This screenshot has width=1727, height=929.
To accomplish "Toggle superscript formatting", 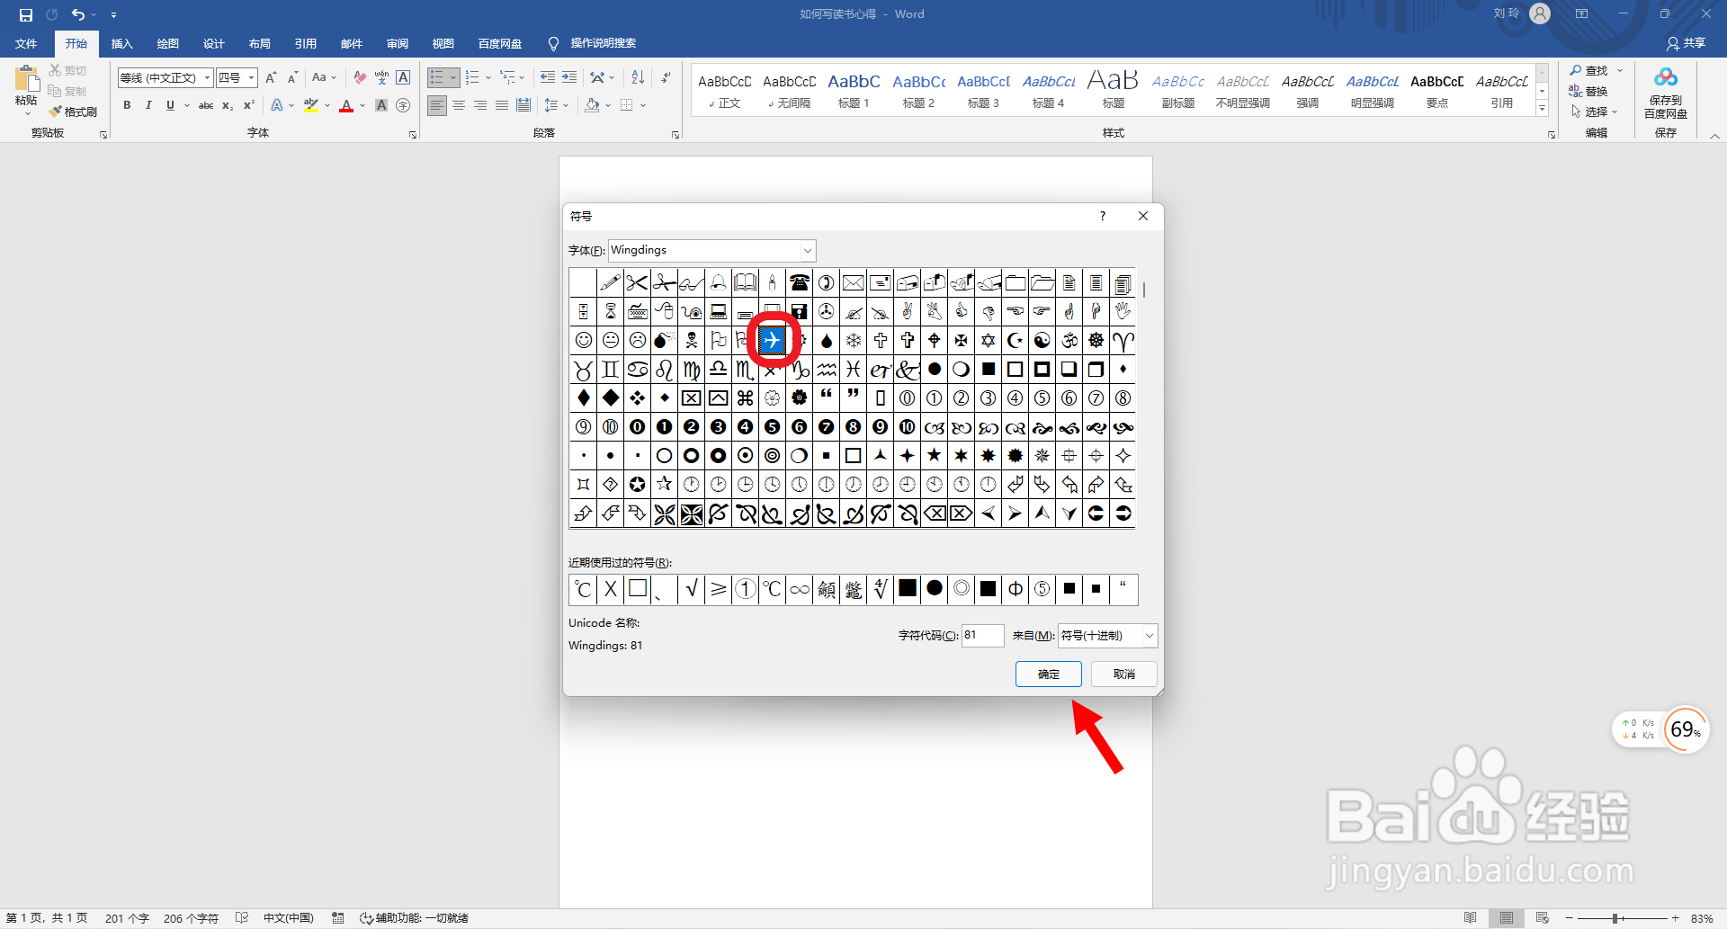I will coord(249,105).
